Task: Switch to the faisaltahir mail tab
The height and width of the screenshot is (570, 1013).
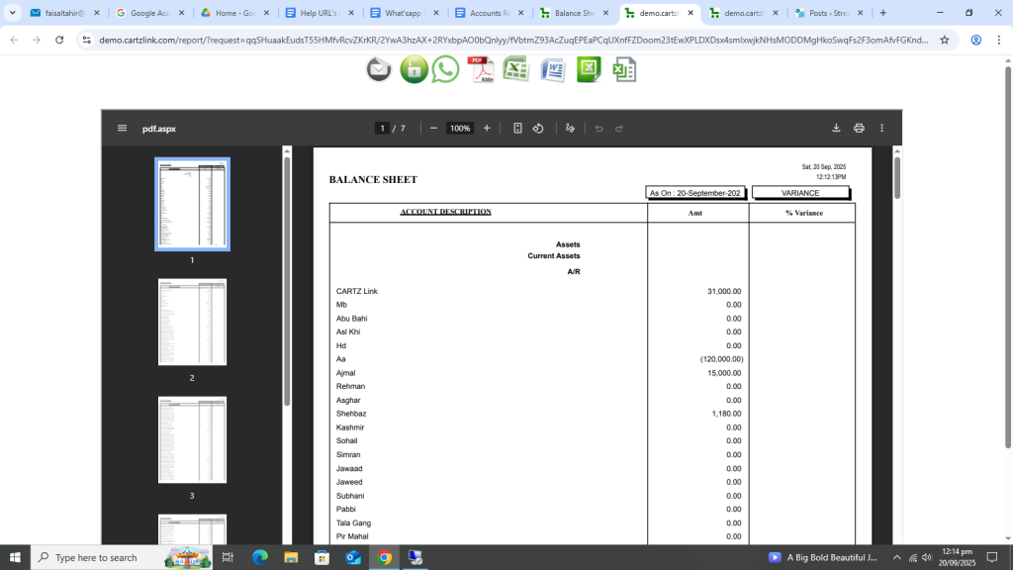Action: [64, 13]
